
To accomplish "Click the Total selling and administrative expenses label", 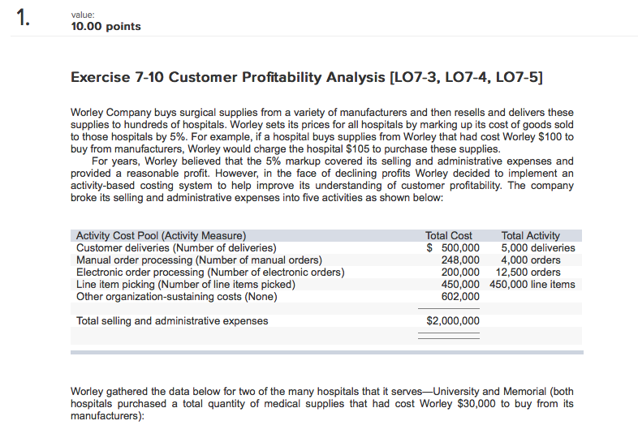I will [x=172, y=321].
